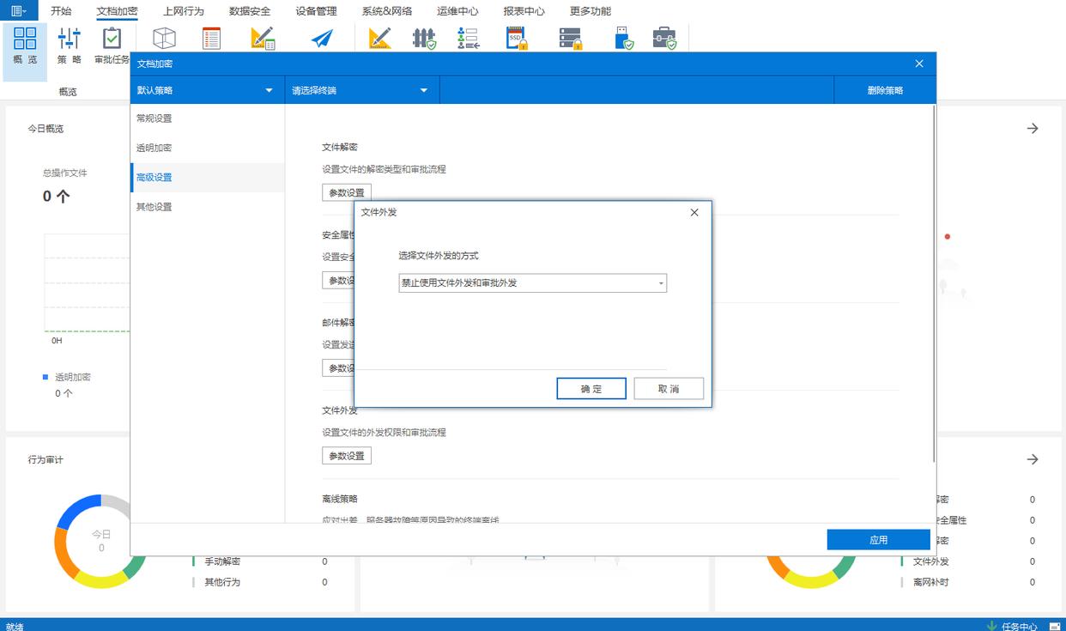The height and width of the screenshot is (631, 1066).
Task: Click the arrow in the 今日概览 panel row
Action: tap(1033, 128)
